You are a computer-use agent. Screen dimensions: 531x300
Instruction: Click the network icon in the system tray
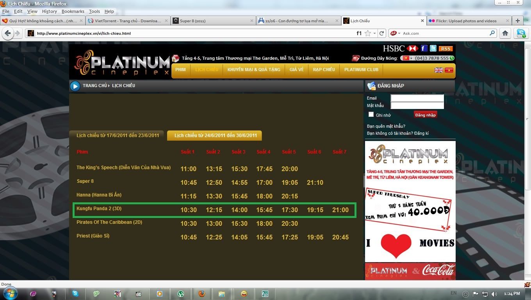(485, 294)
